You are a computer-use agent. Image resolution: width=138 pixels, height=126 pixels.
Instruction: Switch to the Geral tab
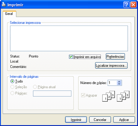(x=9, y=14)
